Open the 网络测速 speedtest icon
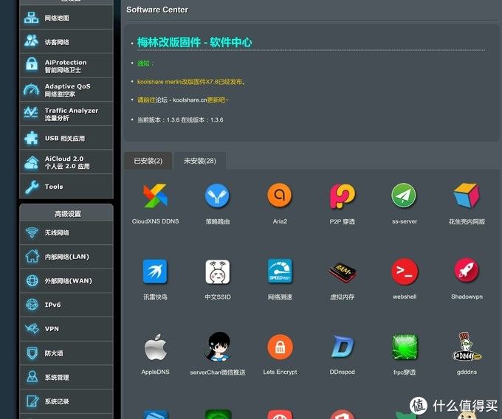This screenshot has width=502, height=419. [x=280, y=271]
